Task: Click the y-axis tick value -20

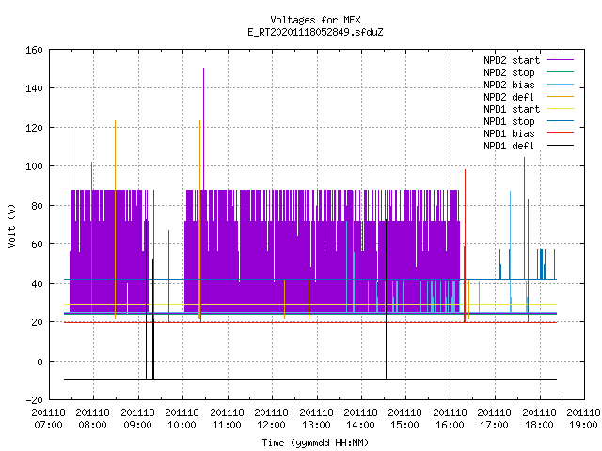Action: [x=34, y=401]
